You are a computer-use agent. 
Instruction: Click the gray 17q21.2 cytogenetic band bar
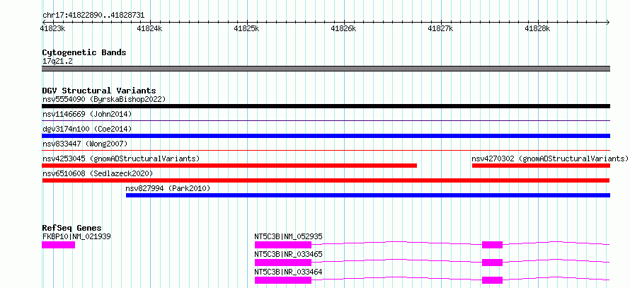click(326, 69)
